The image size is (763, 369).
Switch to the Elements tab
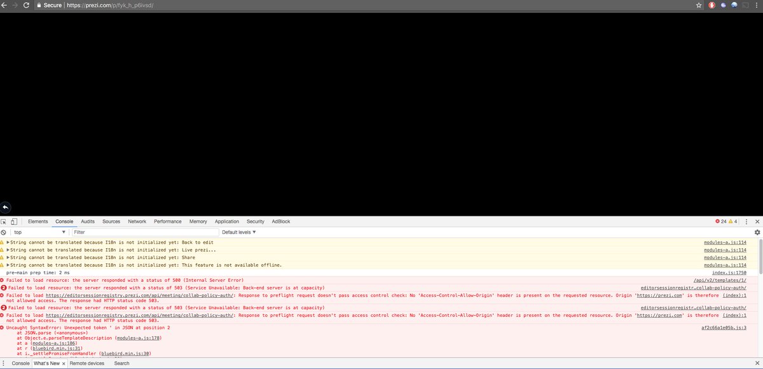click(38, 221)
